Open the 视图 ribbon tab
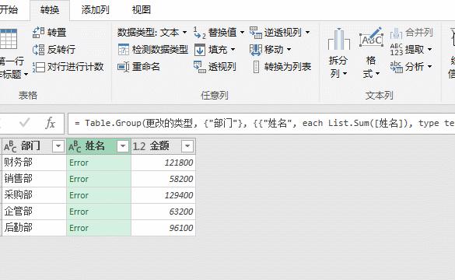Image resolution: width=455 pixels, height=280 pixels. pos(142,10)
